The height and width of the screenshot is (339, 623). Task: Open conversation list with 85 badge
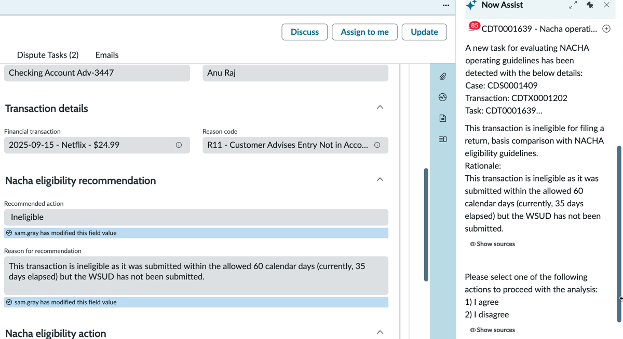[473, 27]
